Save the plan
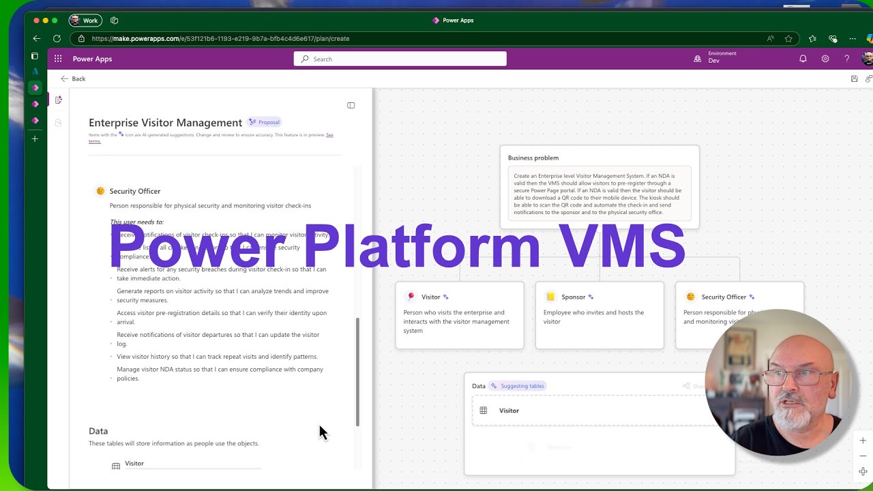 (855, 79)
